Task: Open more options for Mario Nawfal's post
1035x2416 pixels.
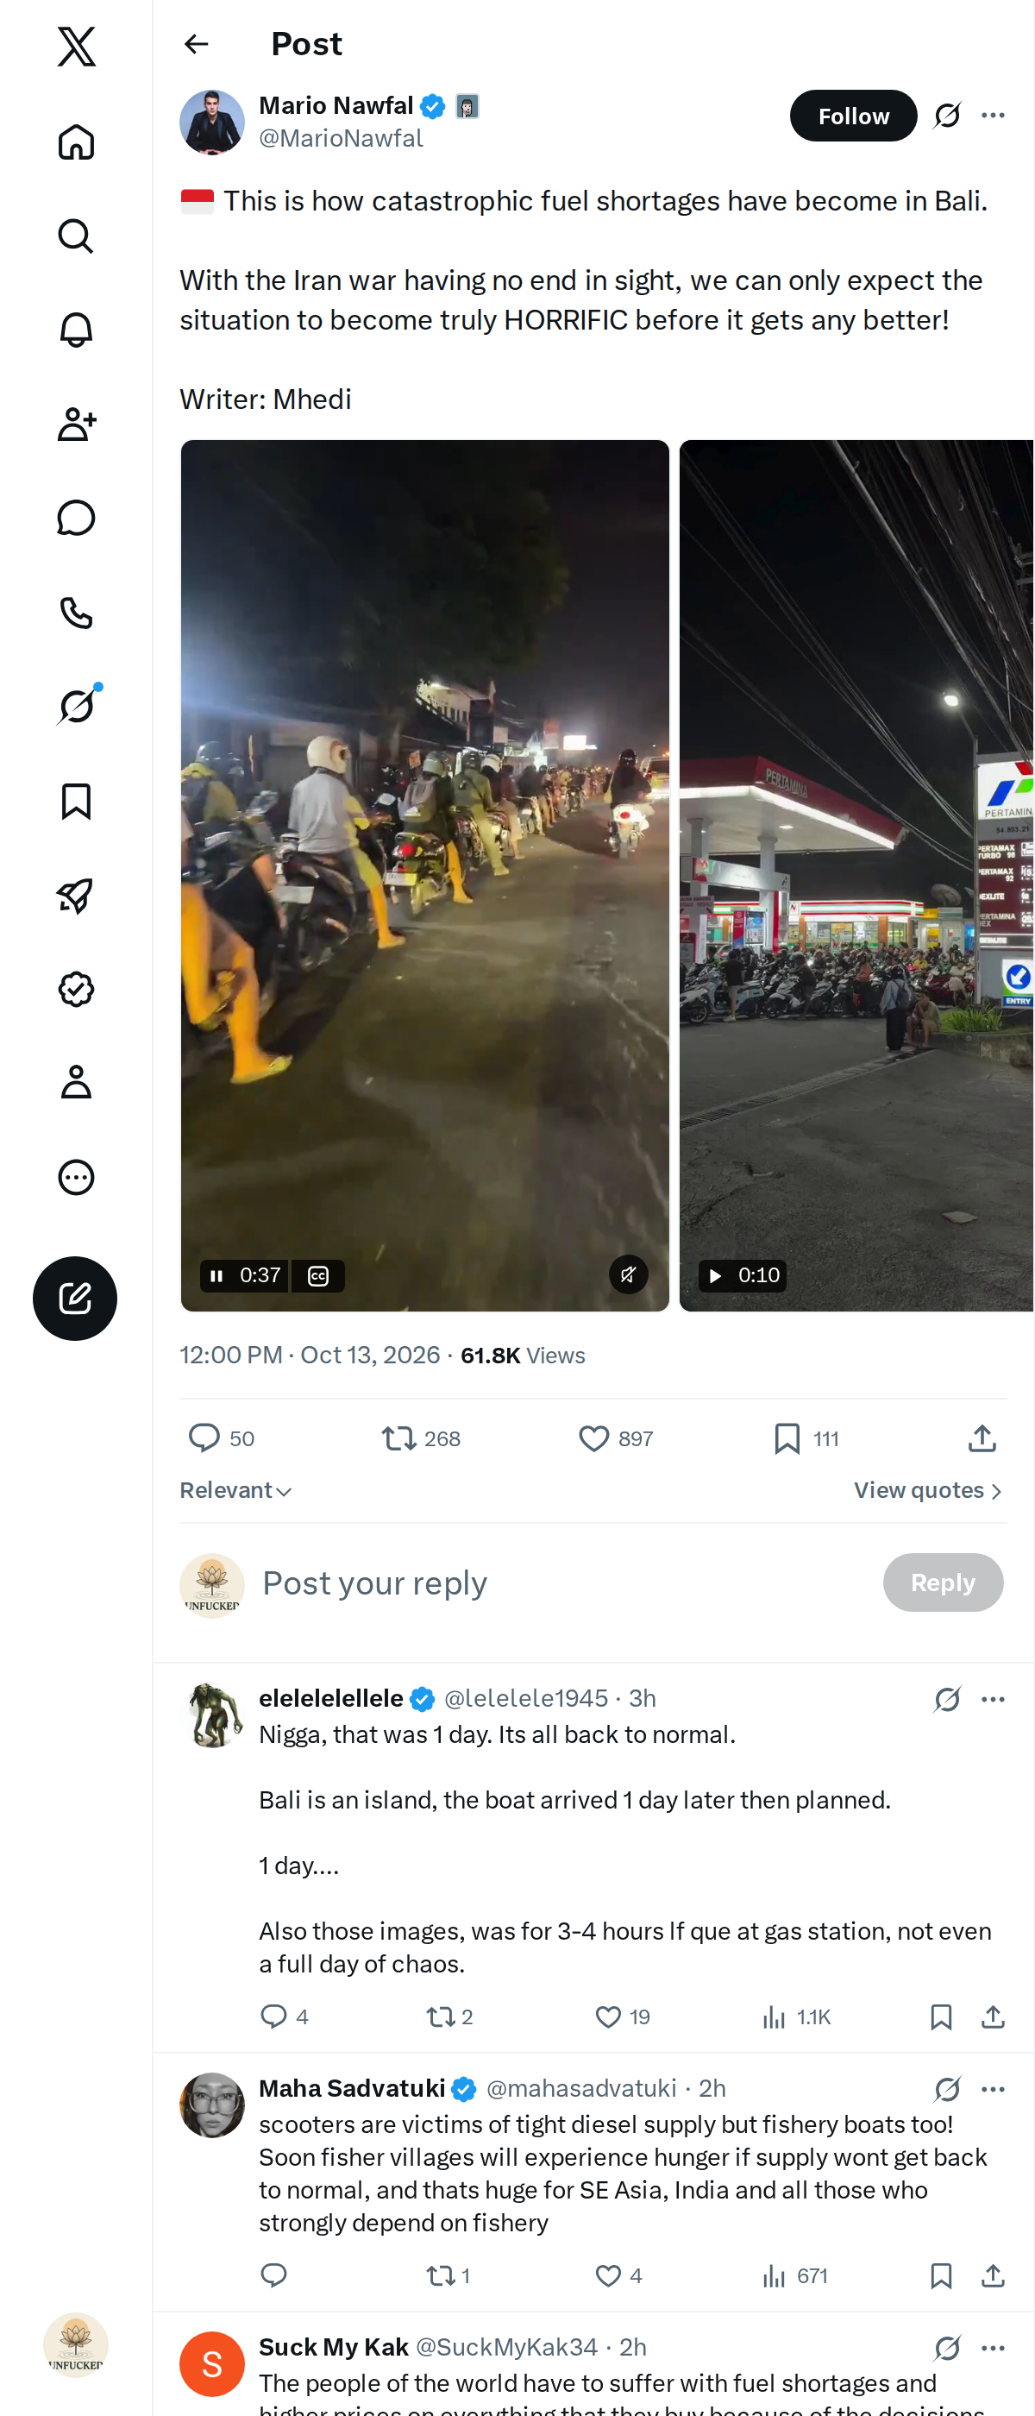Action: 993,116
